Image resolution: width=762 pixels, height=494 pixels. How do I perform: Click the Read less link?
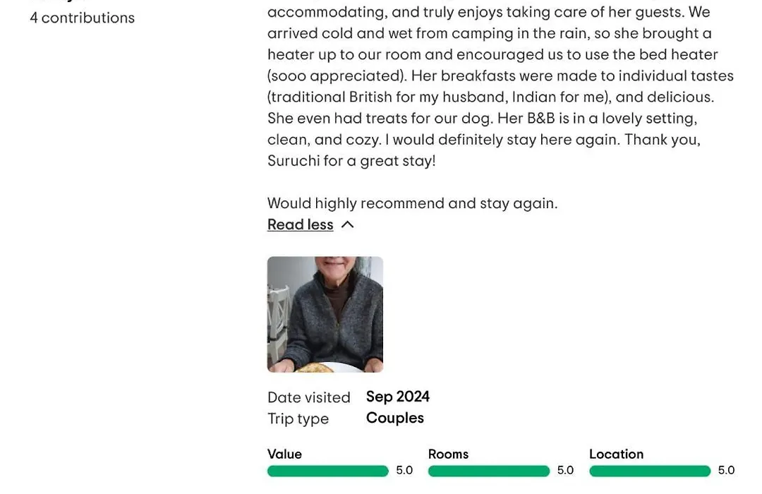(301, 224)
